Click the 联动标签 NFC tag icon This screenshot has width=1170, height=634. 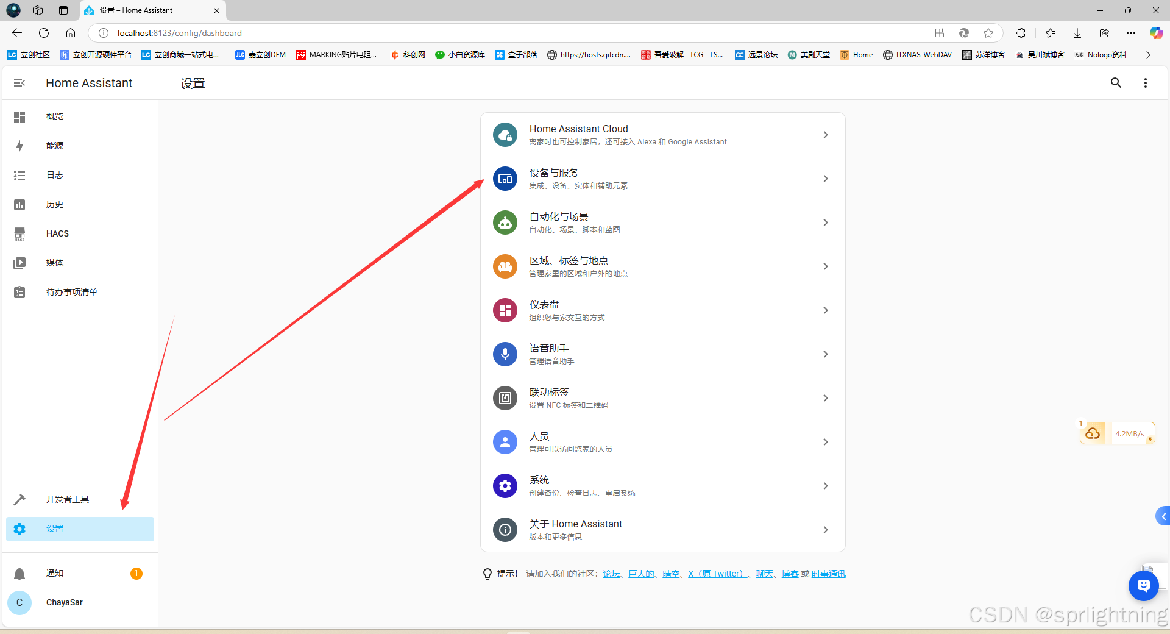[505, 398]
